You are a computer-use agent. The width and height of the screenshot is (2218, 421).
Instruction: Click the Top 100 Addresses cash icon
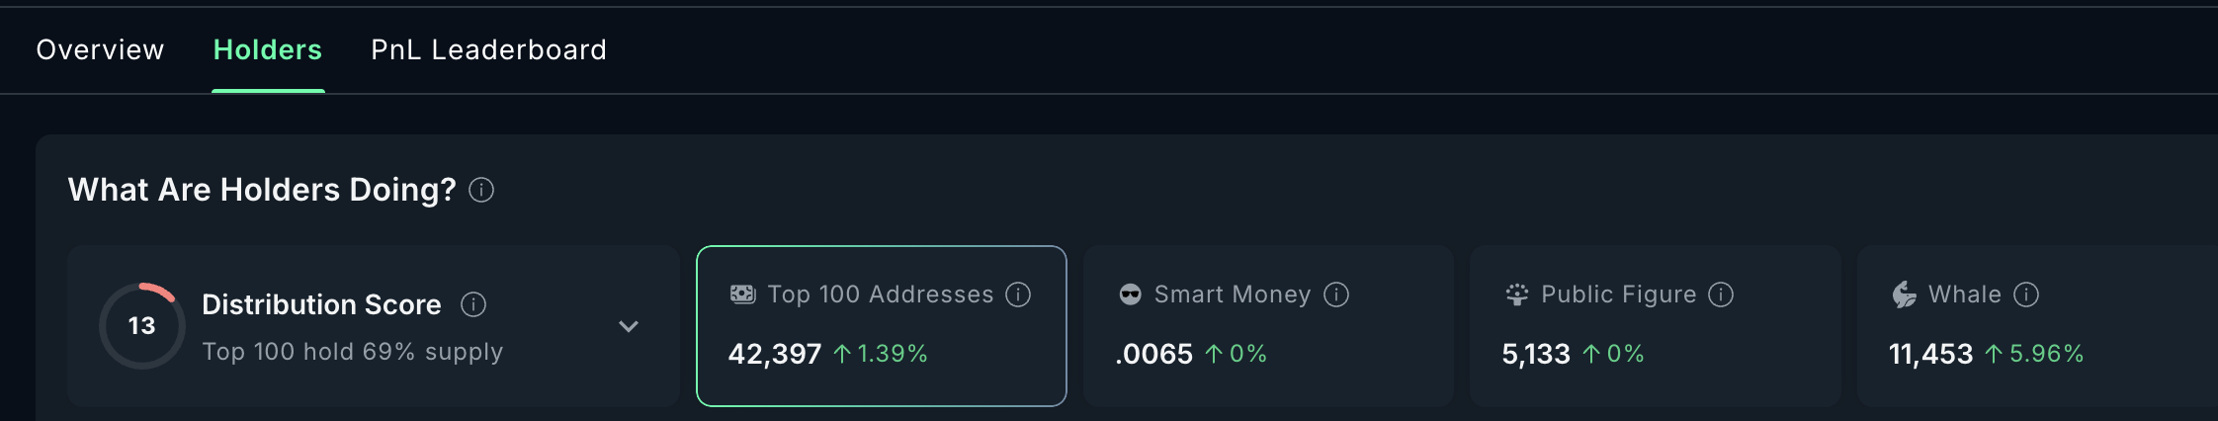pos(742,295)
